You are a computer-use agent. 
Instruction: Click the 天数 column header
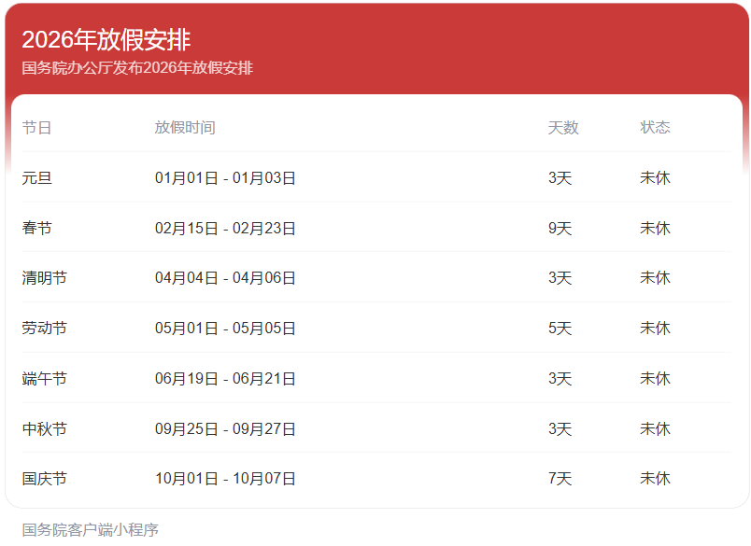[x=563, y=128]
